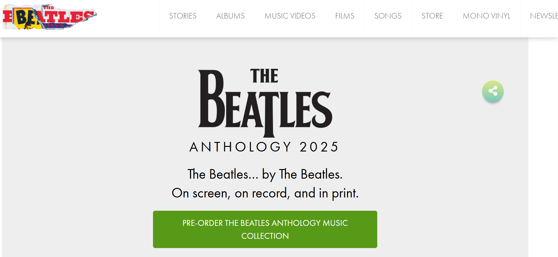
Task: Click the word ANTHOLOGY in the heading
Action: pos(240,147)
